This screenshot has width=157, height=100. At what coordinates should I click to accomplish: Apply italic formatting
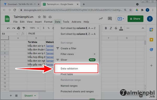(111, 28)
